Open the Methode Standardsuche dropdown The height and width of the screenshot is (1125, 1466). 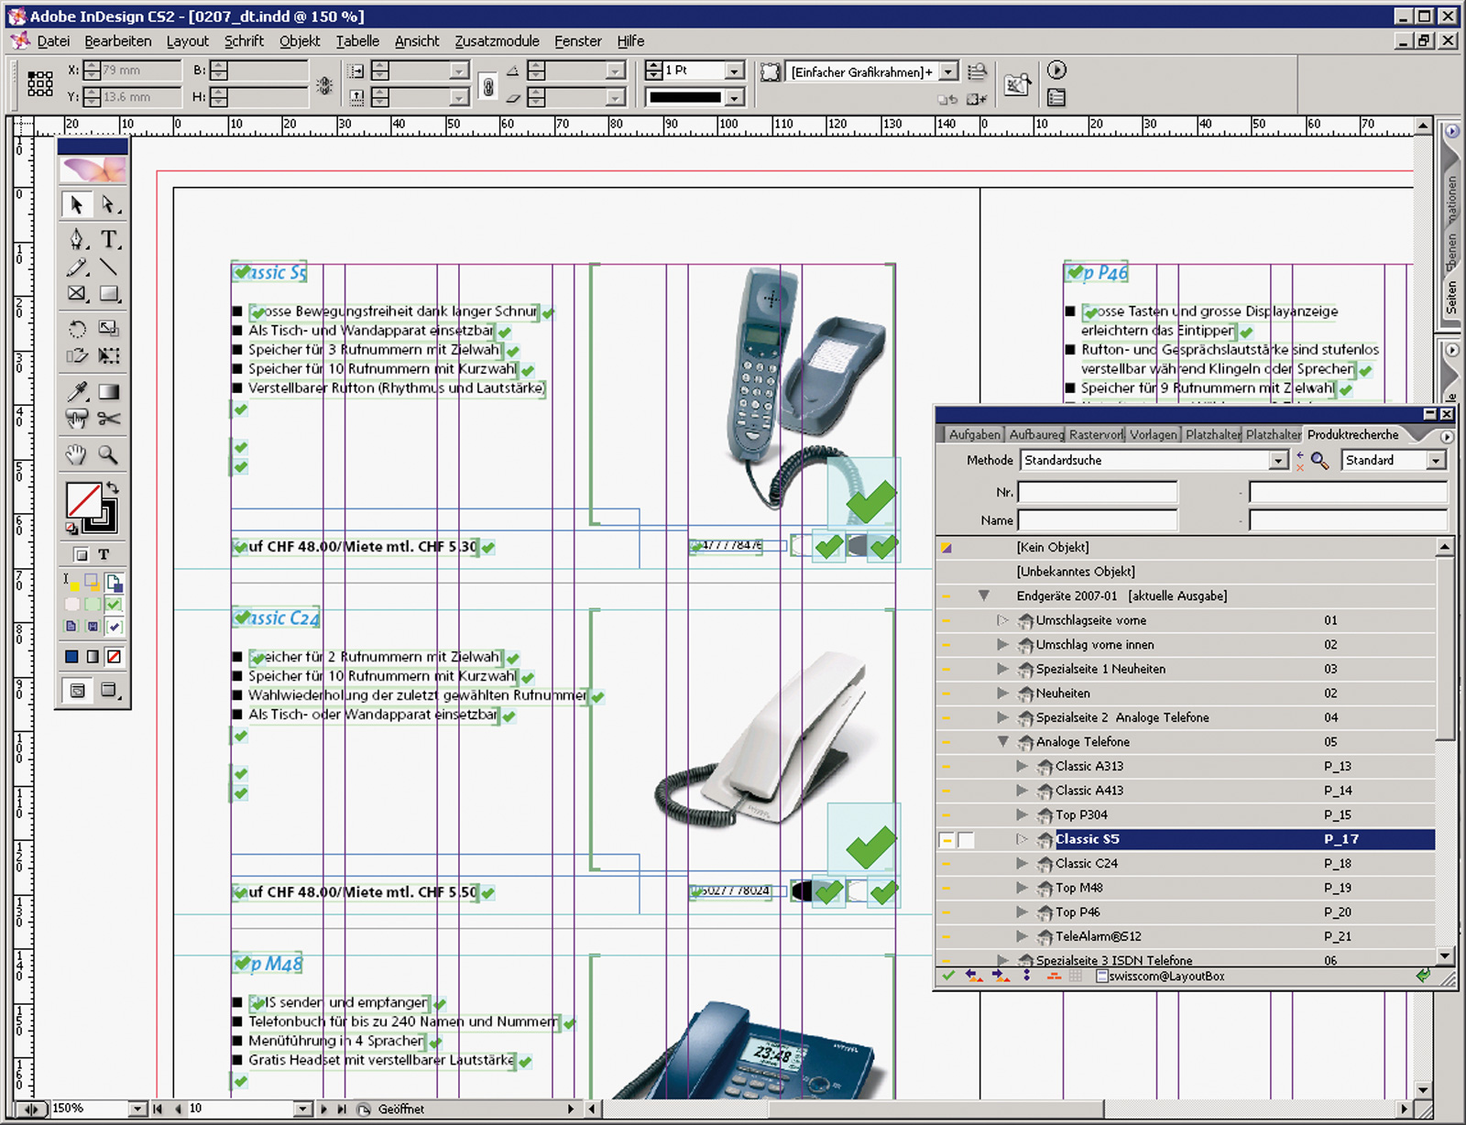[1279, 461]
